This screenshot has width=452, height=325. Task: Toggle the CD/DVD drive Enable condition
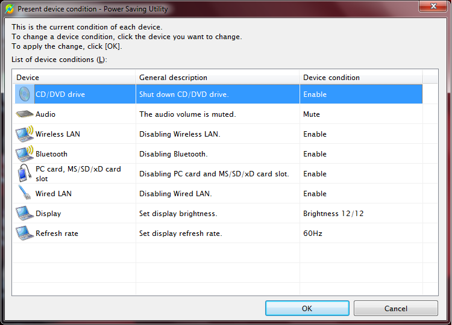click(x=315, y=94)
